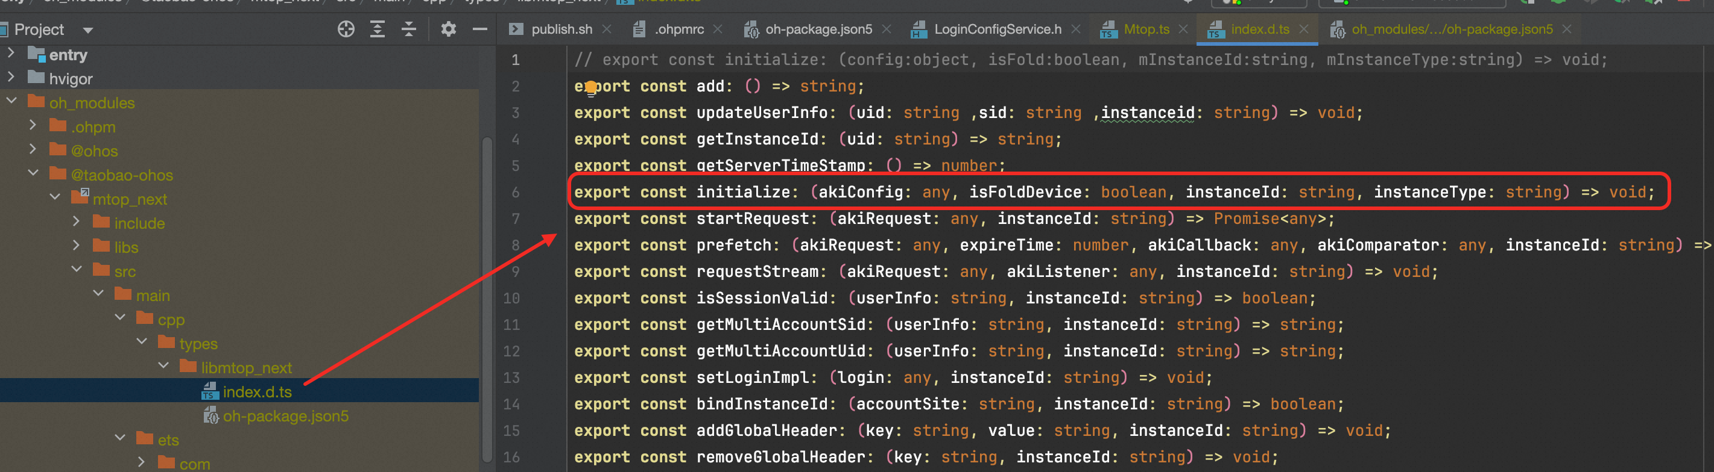Image resolution: width=1714 pixels, height=472 pixels.
Task: Close the publish.sh tab
Action: 607,29
